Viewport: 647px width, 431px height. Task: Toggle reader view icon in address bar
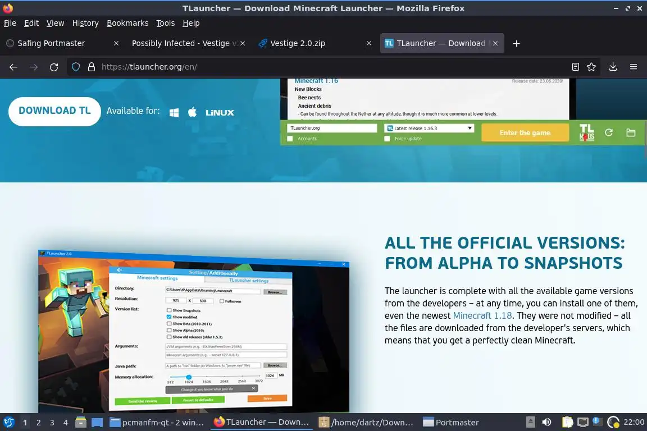(x=575, y=67)
